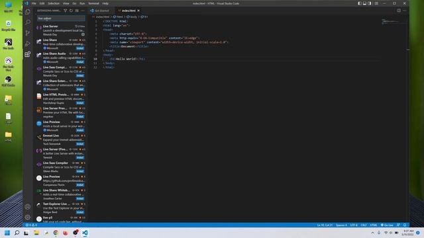Select the Live Server extension entry

pos(61,30)
